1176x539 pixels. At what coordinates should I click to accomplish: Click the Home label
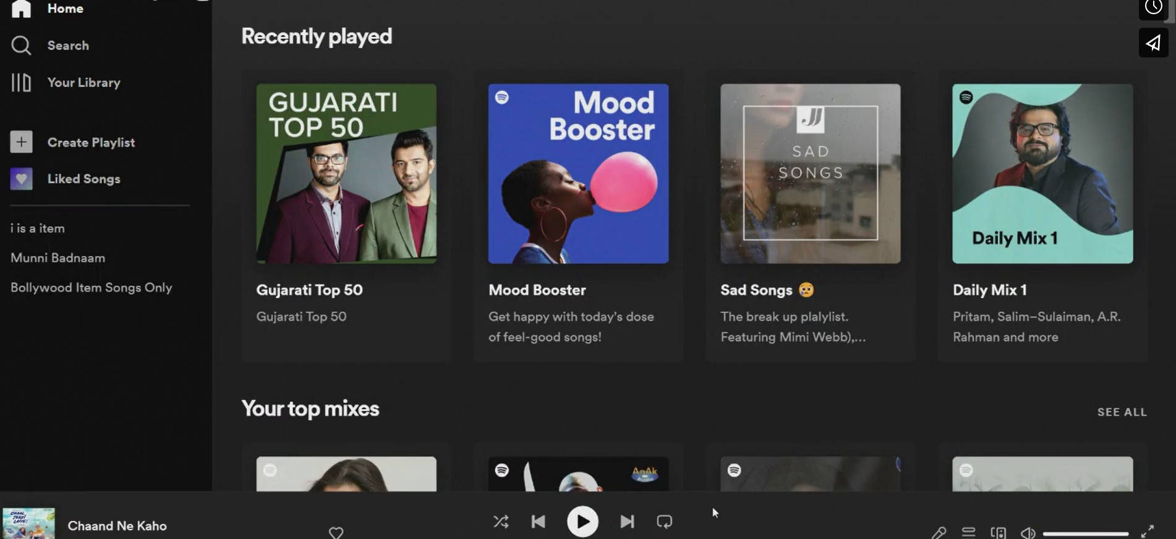[x=66, y=9]
